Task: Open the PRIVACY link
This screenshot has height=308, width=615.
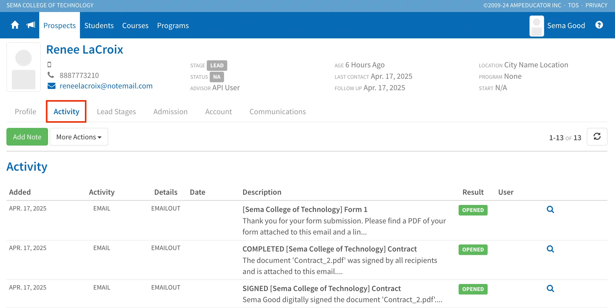Action: (x=596, y=5)
